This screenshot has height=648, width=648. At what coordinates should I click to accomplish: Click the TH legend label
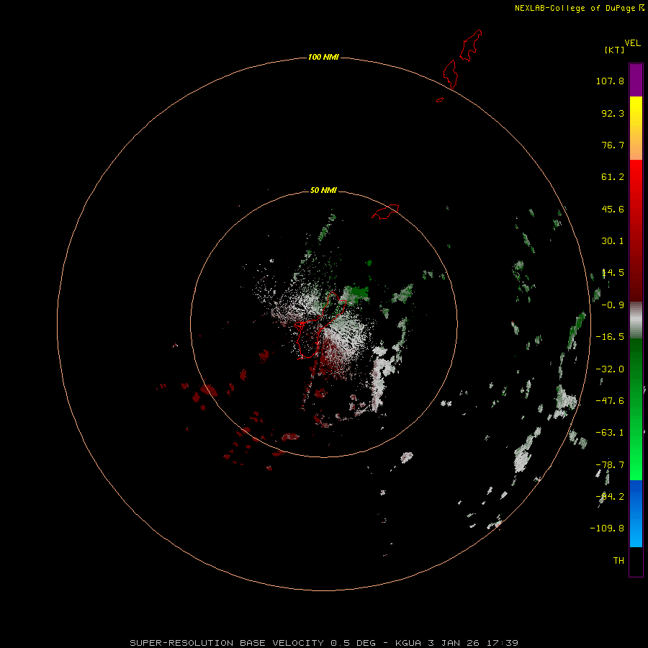[x=618, y=561]
